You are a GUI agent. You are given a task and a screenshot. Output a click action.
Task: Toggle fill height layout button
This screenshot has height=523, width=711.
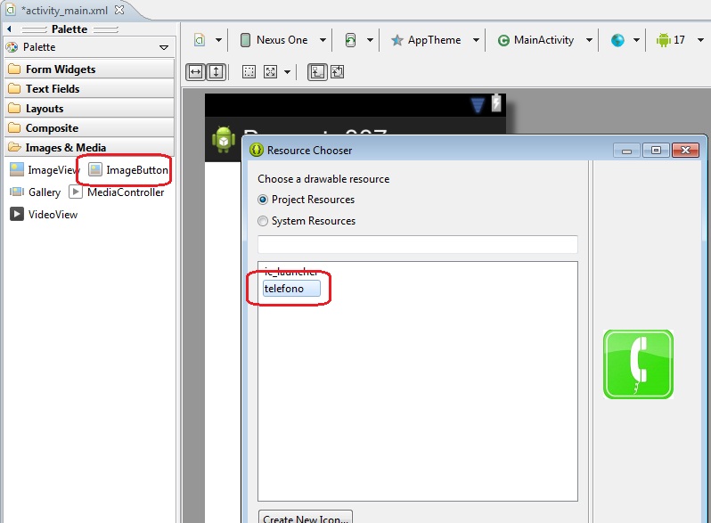point(216,71)
